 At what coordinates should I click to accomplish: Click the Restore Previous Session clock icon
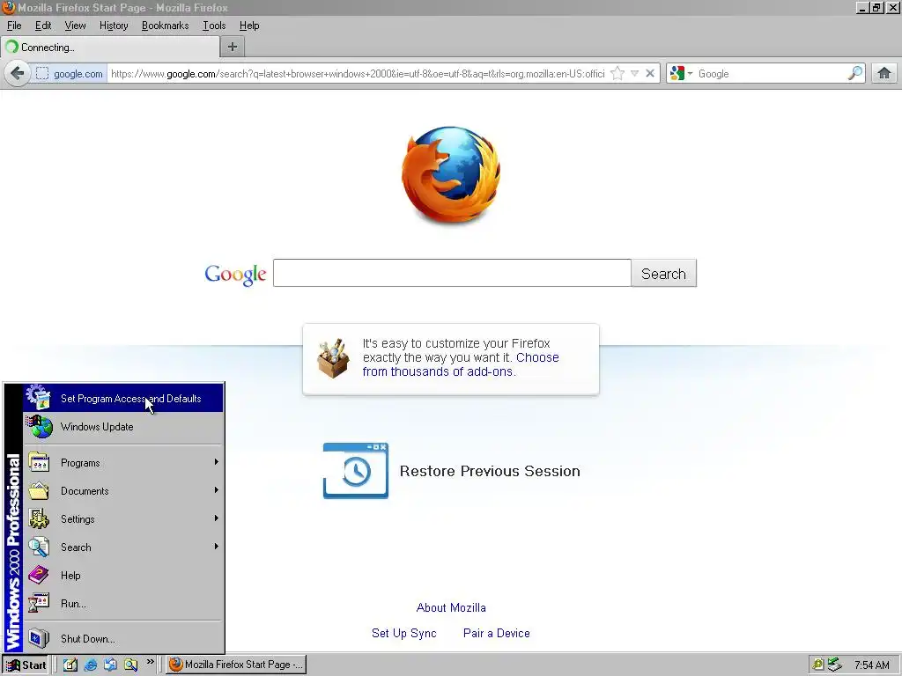click(x=356, y=471)
